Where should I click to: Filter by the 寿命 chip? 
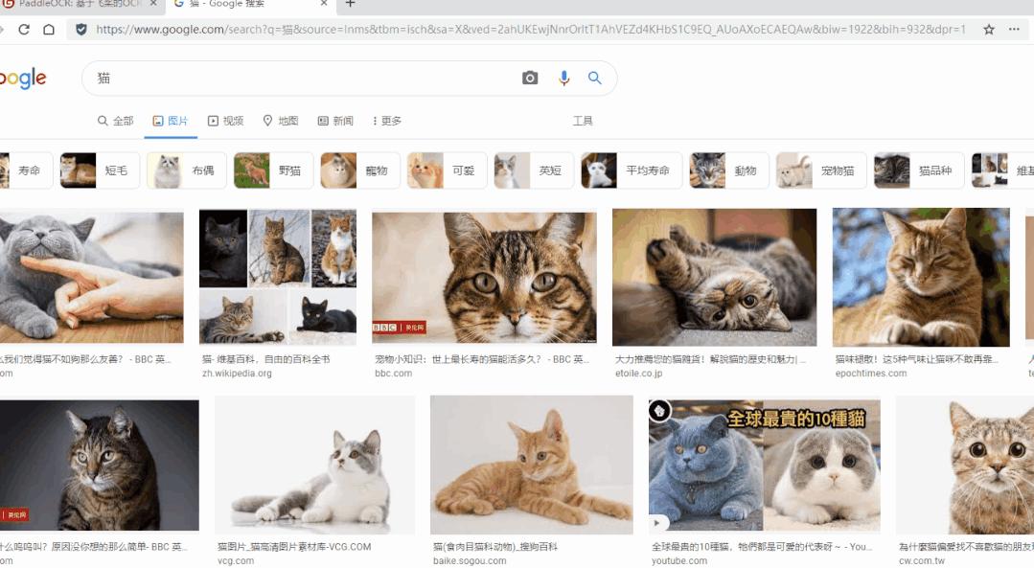[25, 170]
